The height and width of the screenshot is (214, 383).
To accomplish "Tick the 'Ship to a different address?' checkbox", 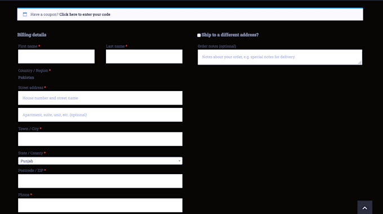I will pyautogui.click(x=199, y=35).
